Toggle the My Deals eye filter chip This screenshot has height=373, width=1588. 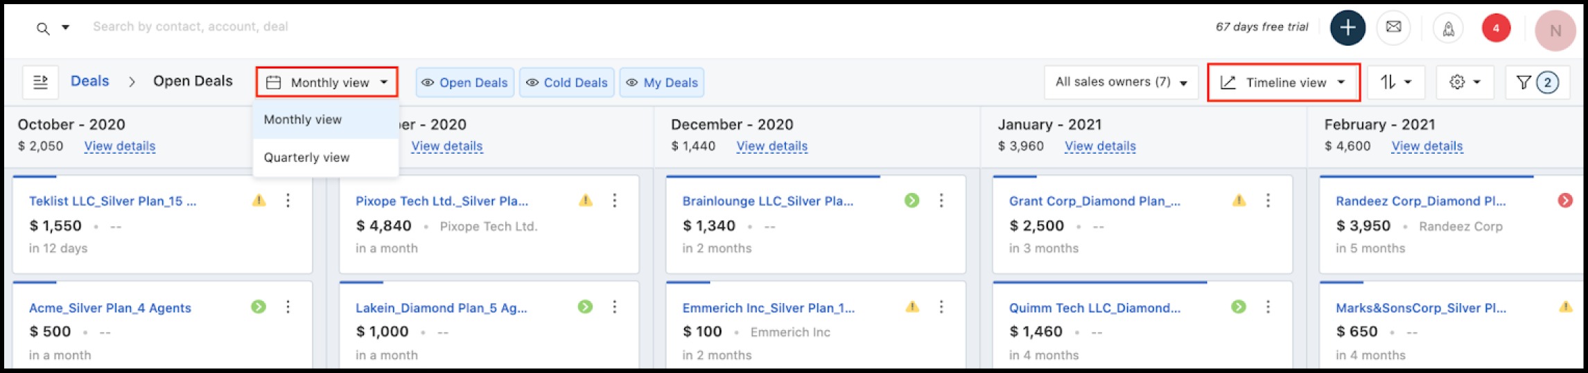pyautogui.click(x=662, y=83)
